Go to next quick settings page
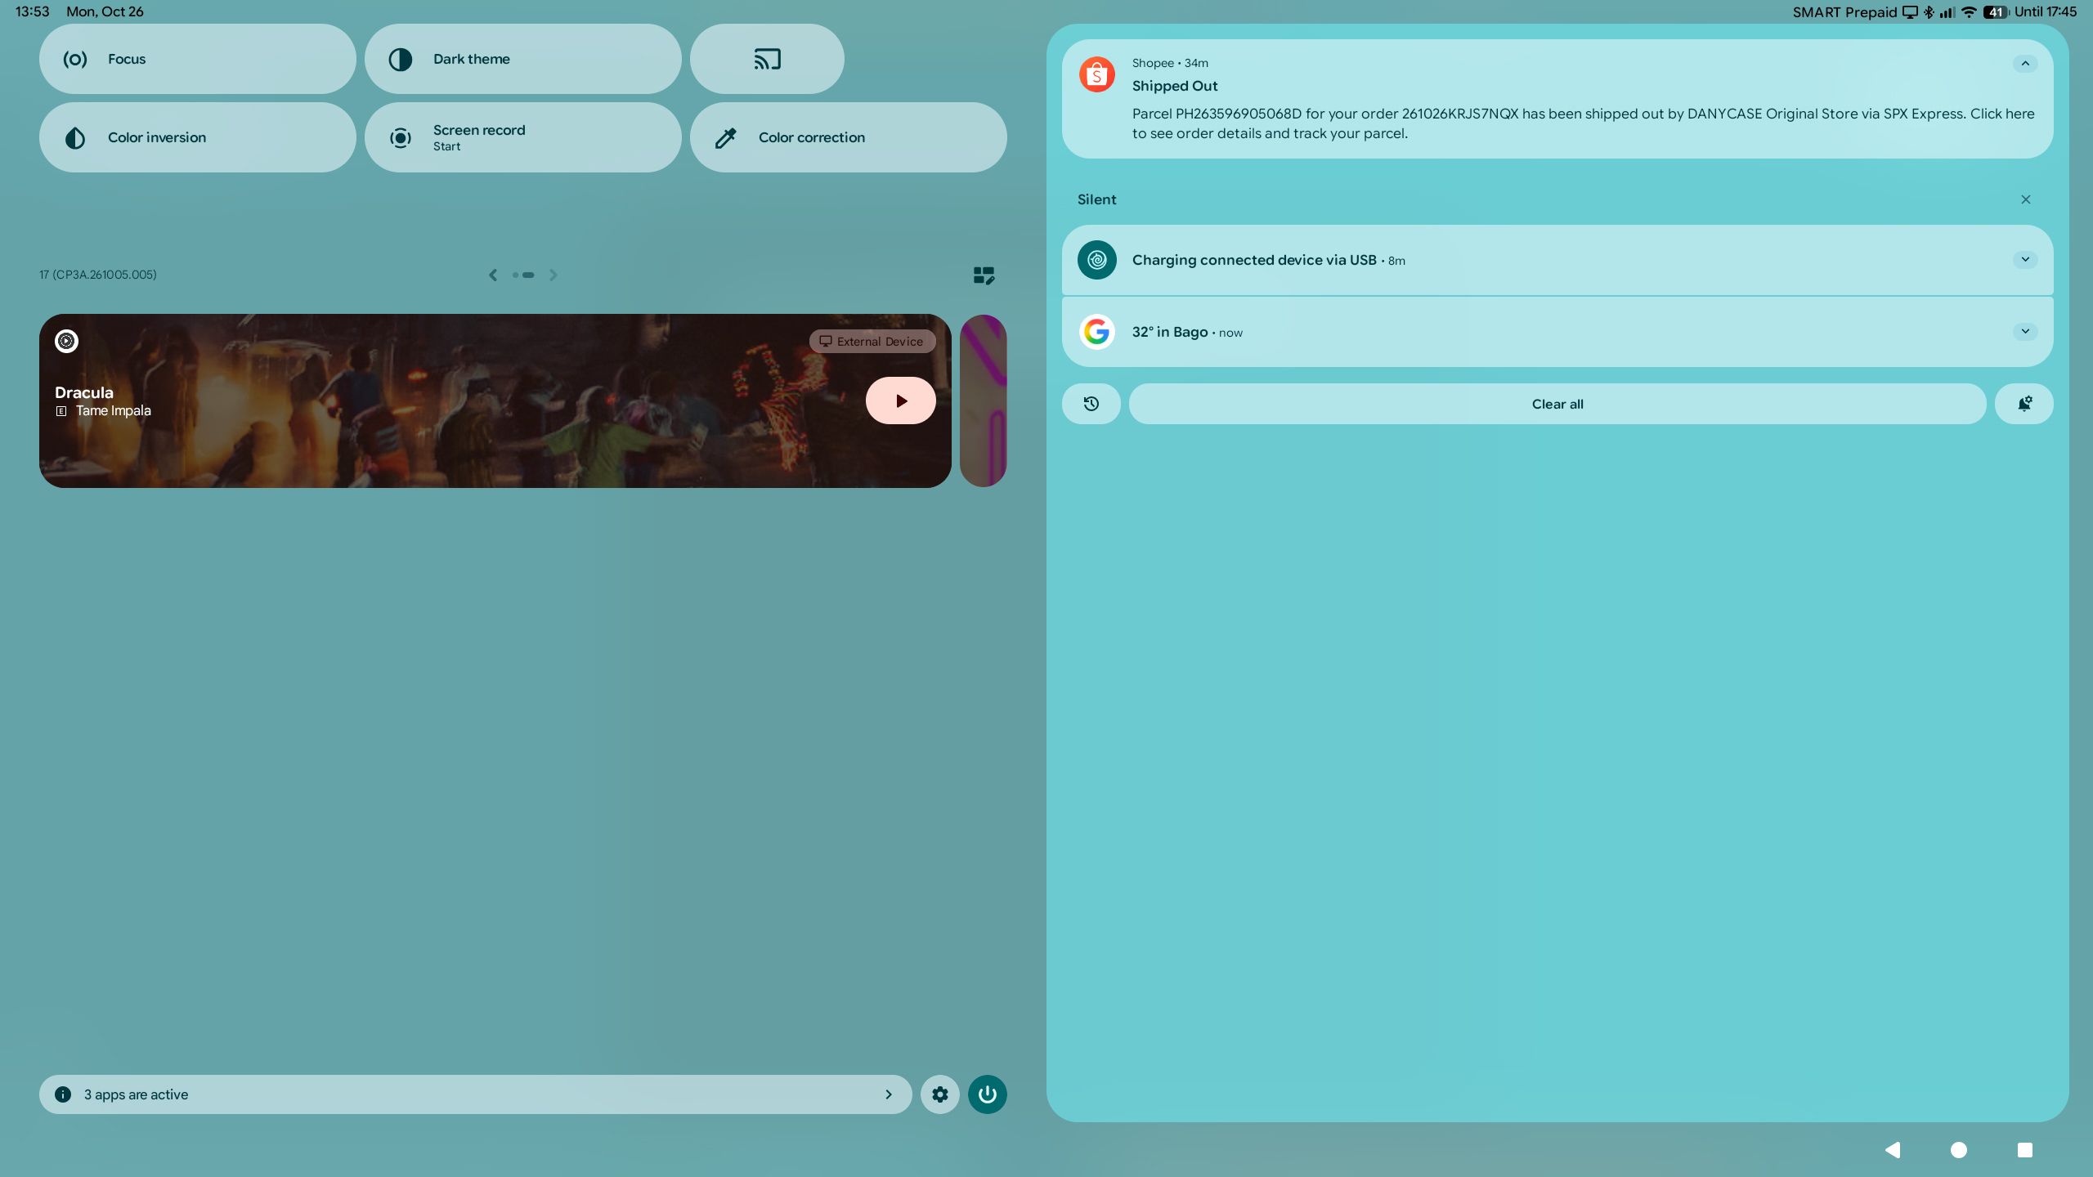The height and width of the screenshot is (1177, 2093). [554, 275]
